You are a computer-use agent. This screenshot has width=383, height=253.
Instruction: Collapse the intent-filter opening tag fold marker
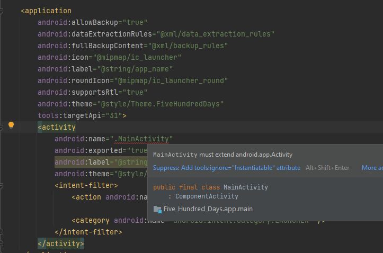[1, 185]
